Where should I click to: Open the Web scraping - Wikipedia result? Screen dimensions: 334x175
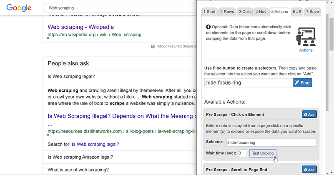click(x=80, y=27)
